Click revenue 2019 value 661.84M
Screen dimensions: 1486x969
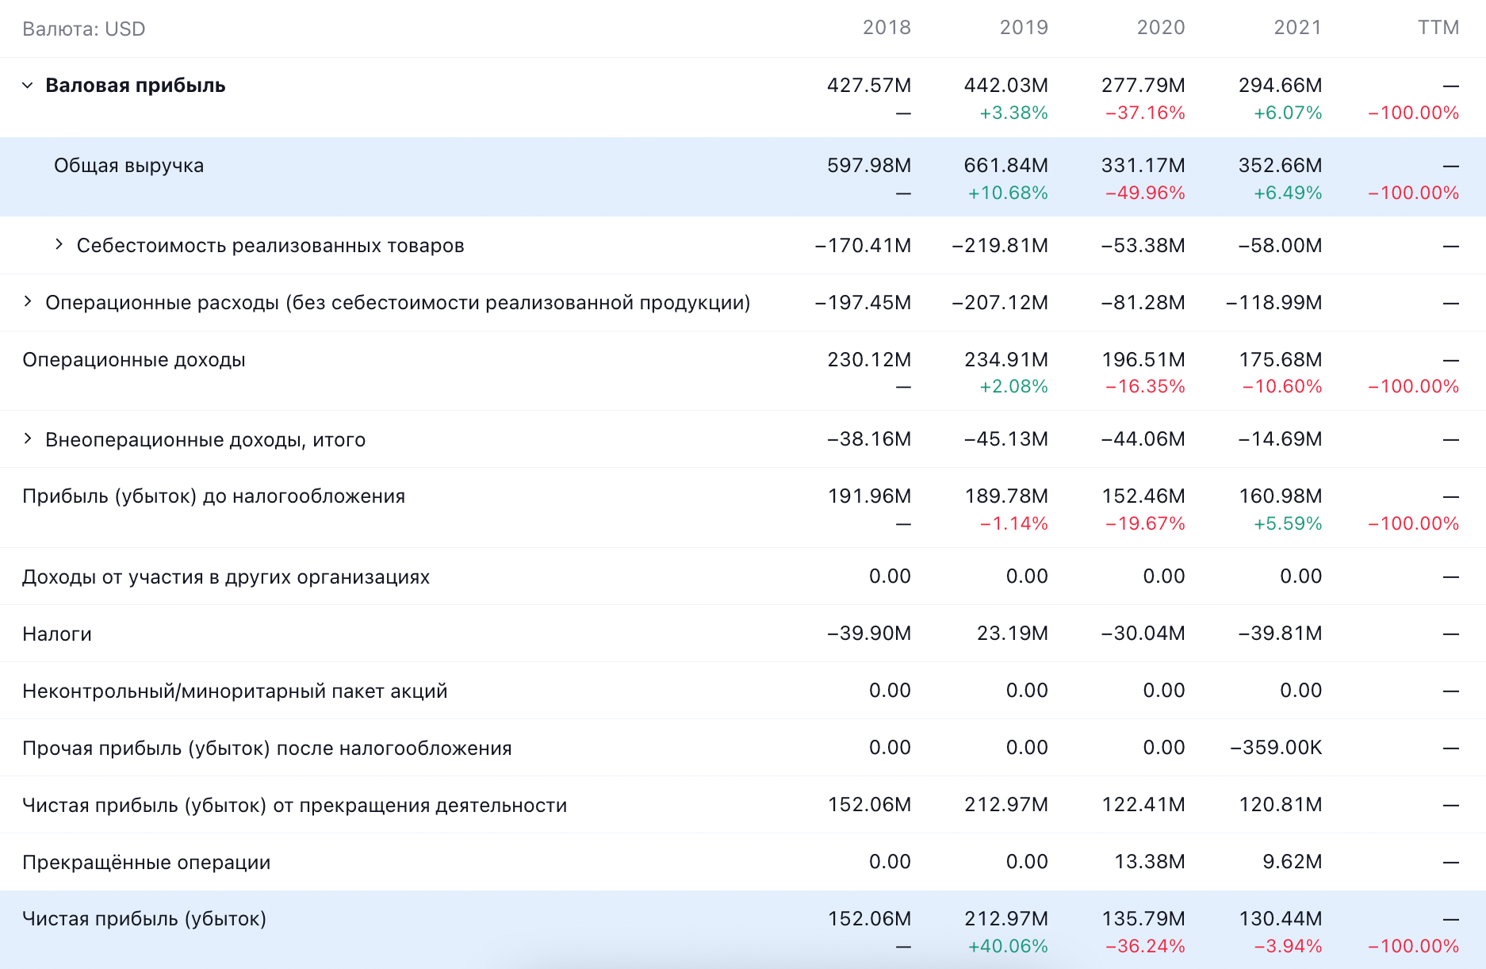pos(1006,165)
